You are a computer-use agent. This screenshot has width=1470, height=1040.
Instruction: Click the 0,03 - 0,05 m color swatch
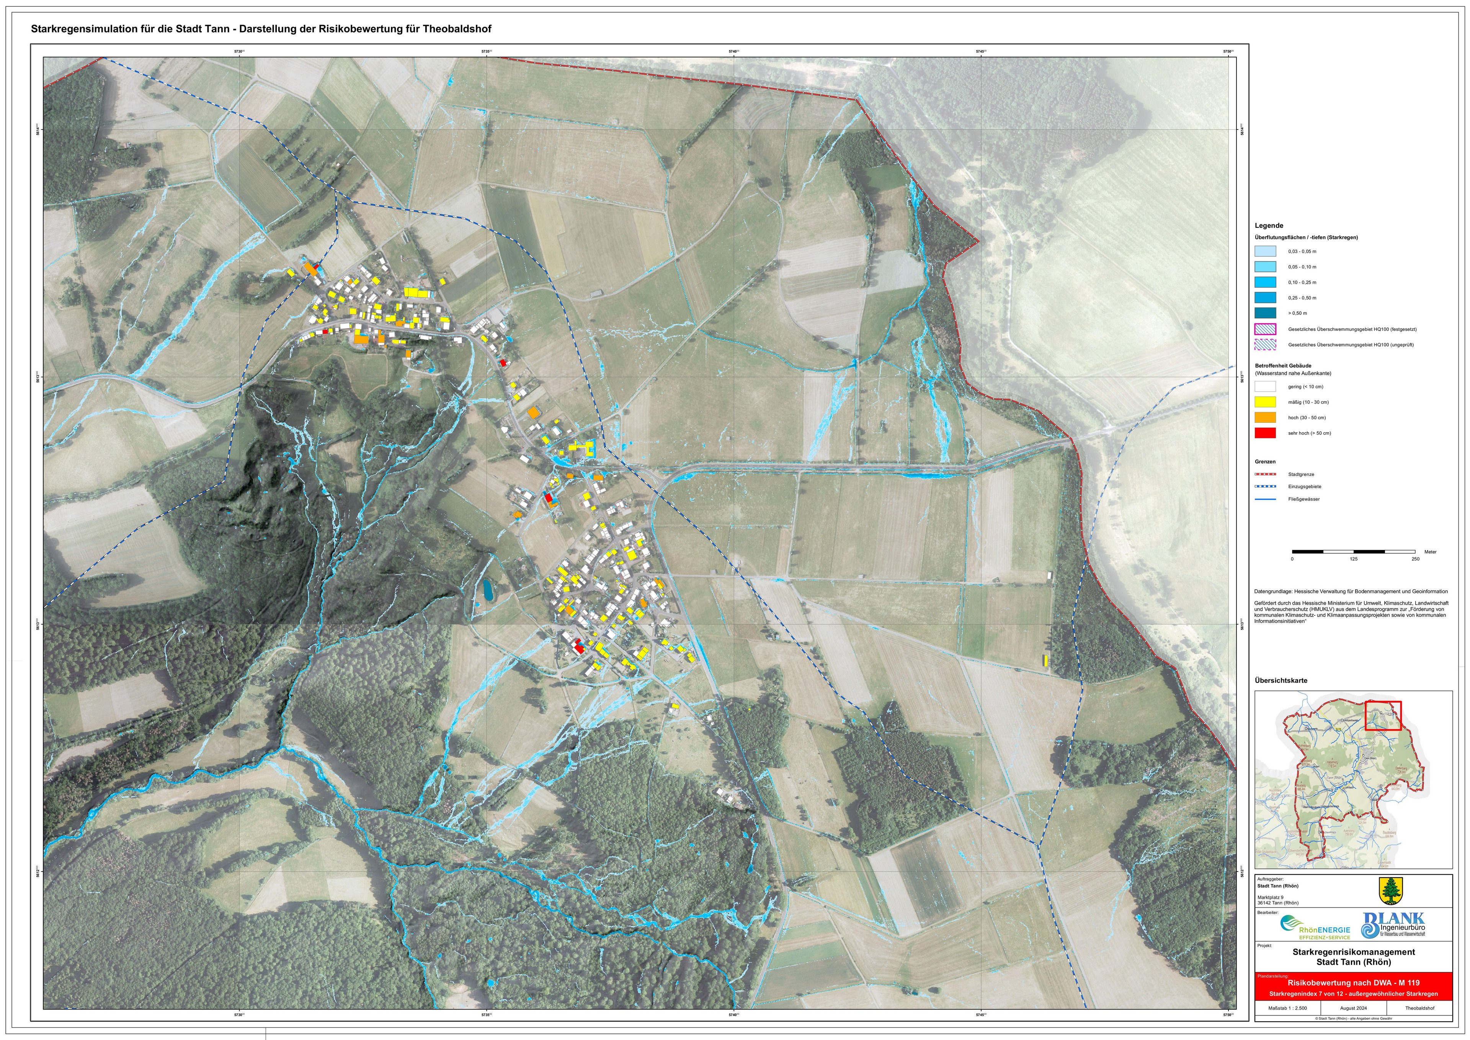coord(1265,252)
